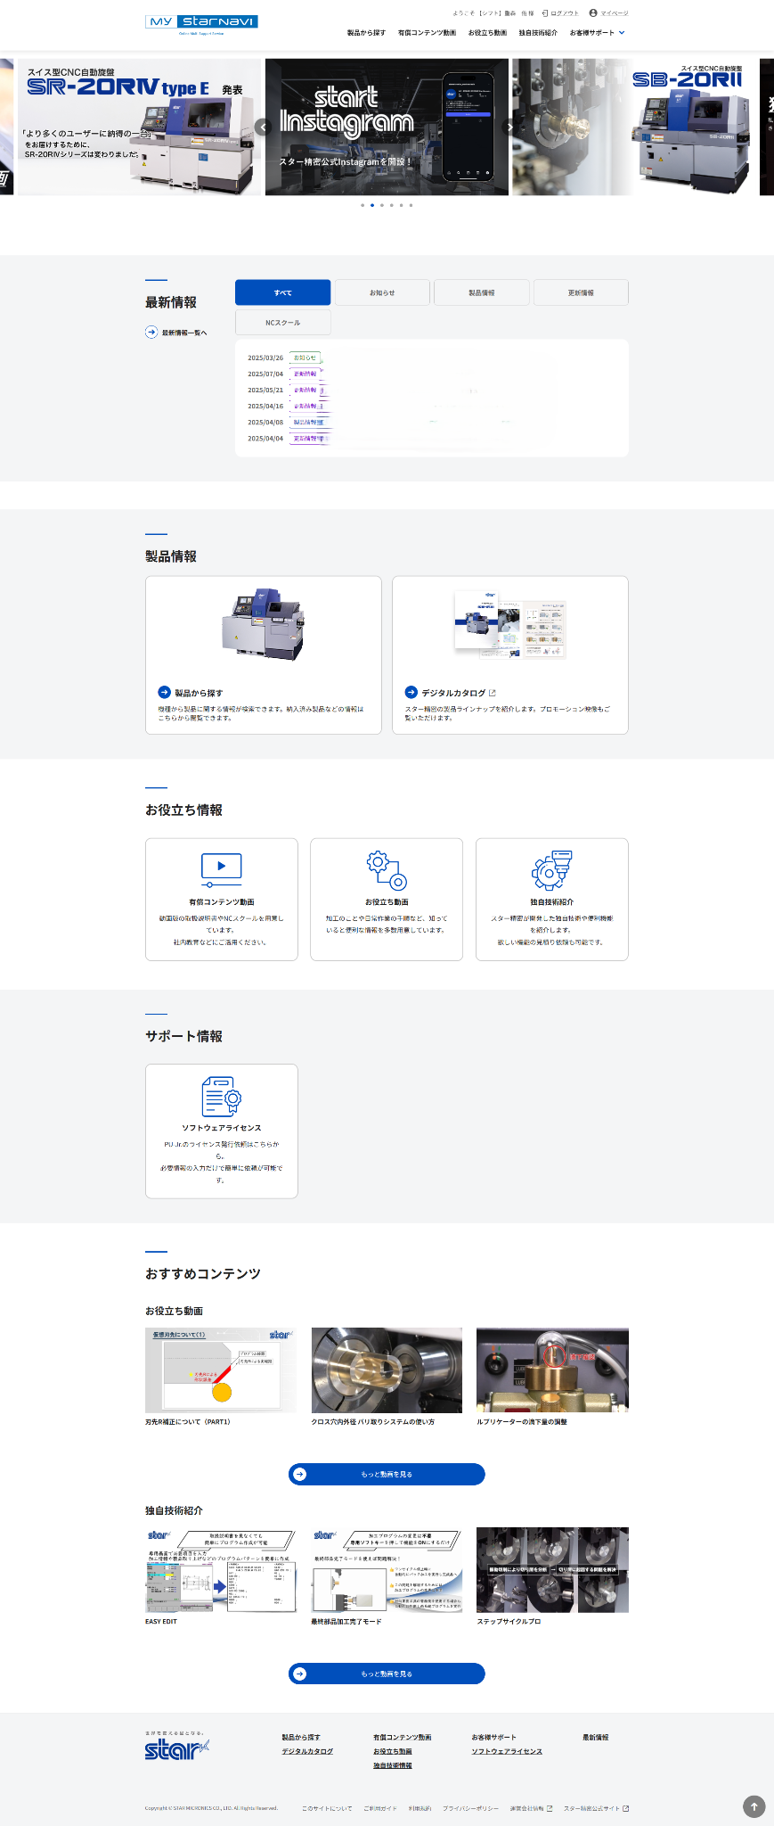The width and height of the screenshot is (774, 1826).
Task: Click arrow icon beside 最新情報一覧へ
Action: click(151, 333)
